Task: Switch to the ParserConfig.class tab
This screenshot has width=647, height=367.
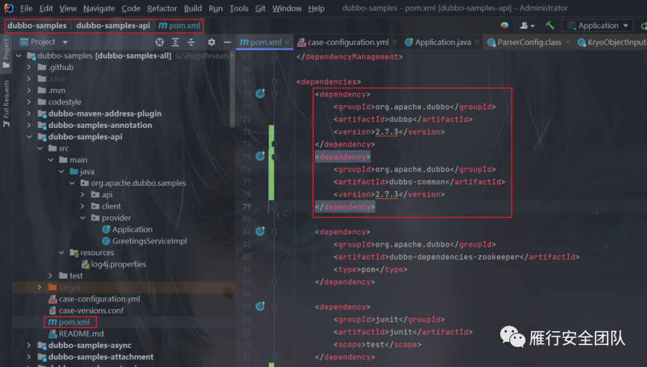Action: pos(529,42)
